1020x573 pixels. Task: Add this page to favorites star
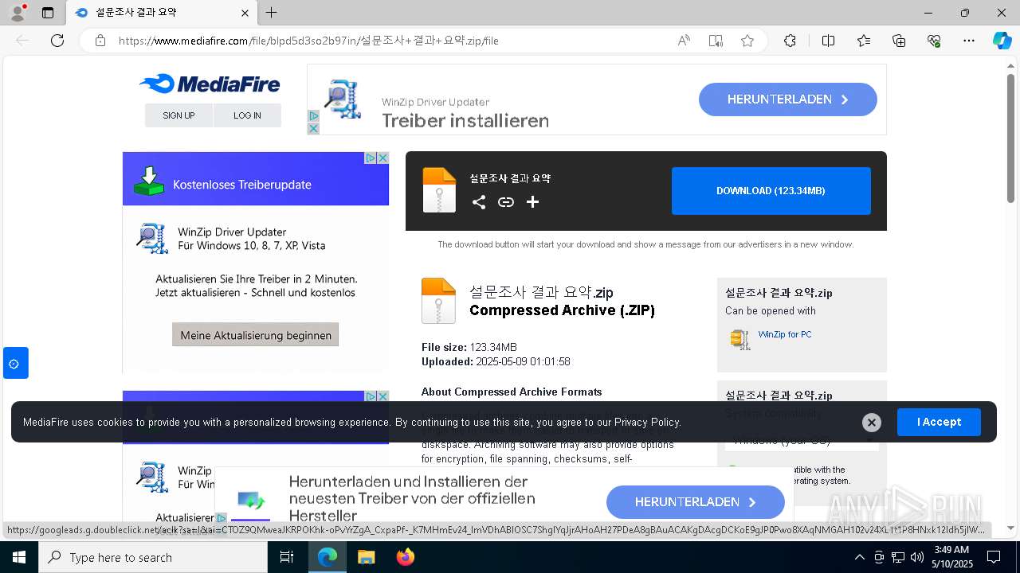click(x=747, y=41)
